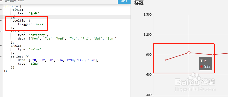228x97 pixels.
Task: Click the '1,500' y-axis label
Action: [147, 15]
